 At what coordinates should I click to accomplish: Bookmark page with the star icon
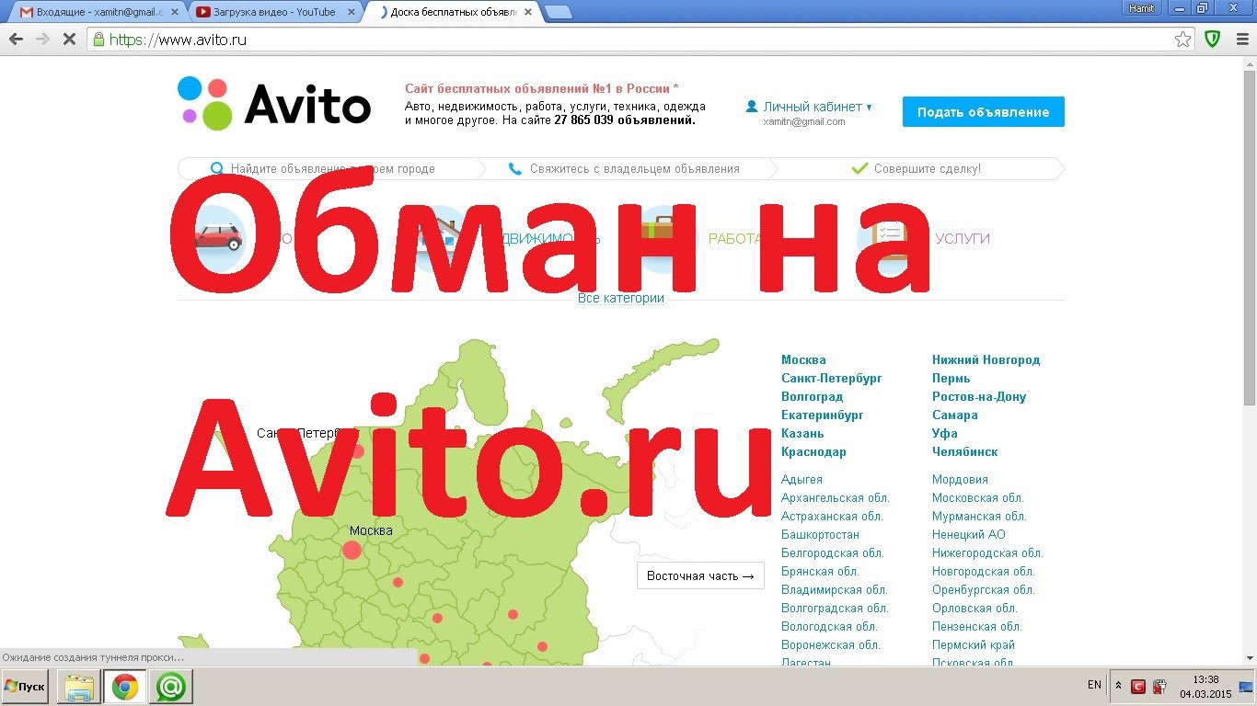1182,40
